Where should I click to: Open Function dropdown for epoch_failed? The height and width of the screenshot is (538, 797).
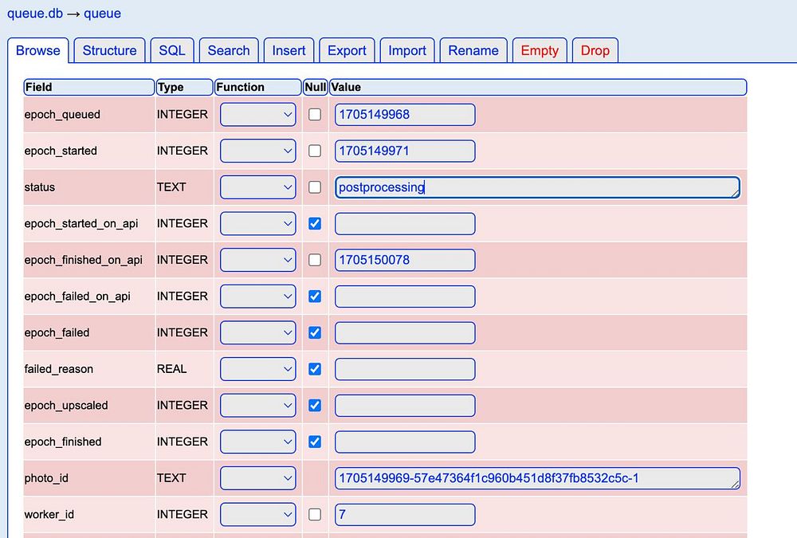tap(257, 332)
